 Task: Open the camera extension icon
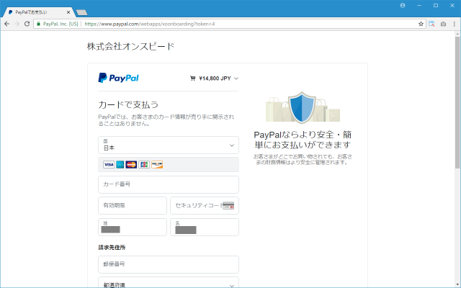[443, 24]
